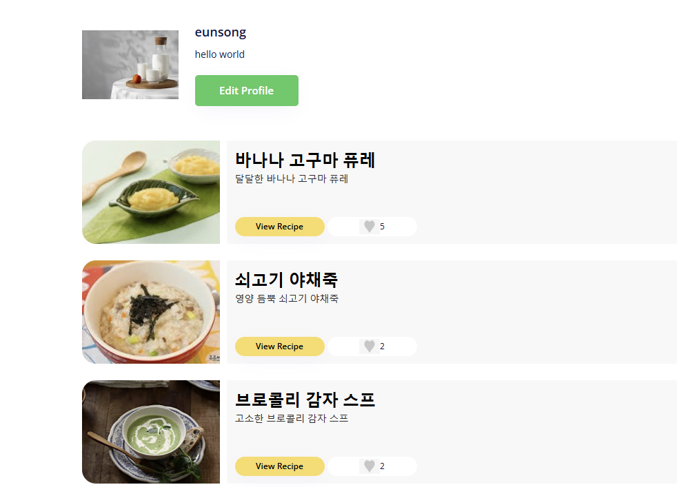Screen dimensions: 677x487
Task: Click the eunsong username
Action: coord(220,32)
